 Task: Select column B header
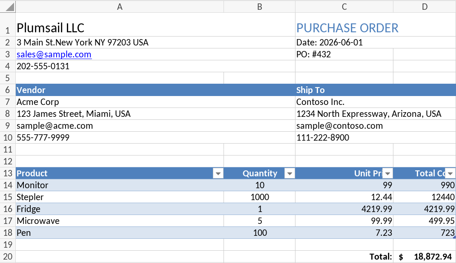coord(259,7)
